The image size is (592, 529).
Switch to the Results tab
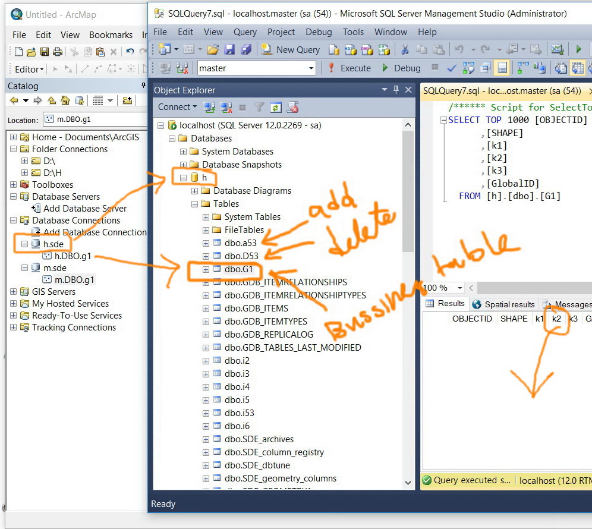[x=446, y=304]
